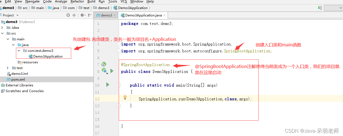Open the Window menu
Viewport: 343px width, 136px height.
click(x=137, y=1)
